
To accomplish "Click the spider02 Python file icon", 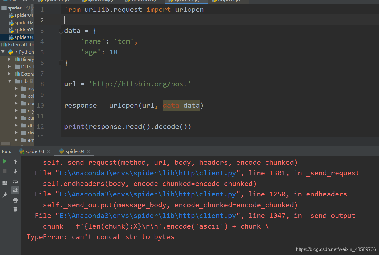I will 11,23.
